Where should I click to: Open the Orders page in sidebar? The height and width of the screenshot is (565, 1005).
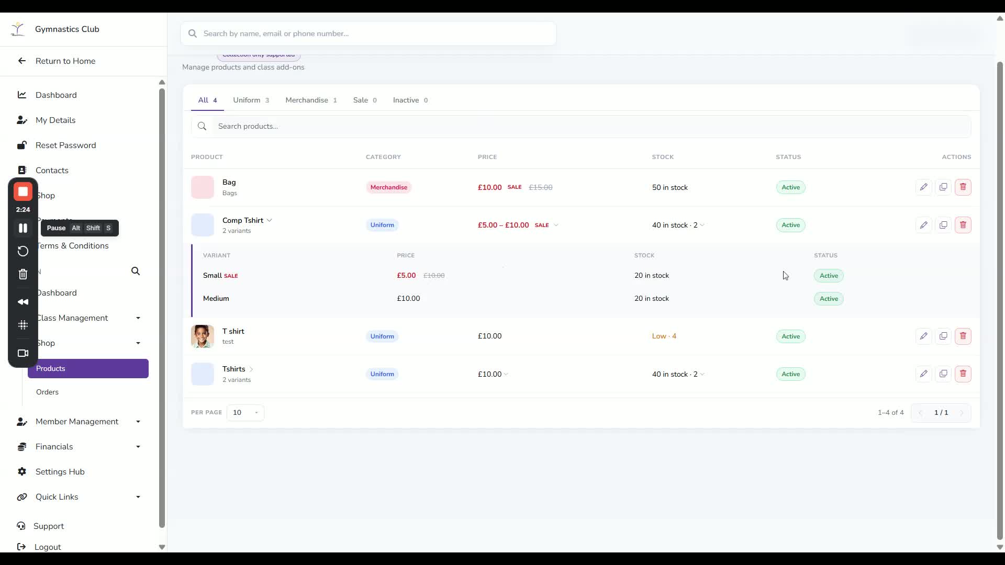(47, 392)
